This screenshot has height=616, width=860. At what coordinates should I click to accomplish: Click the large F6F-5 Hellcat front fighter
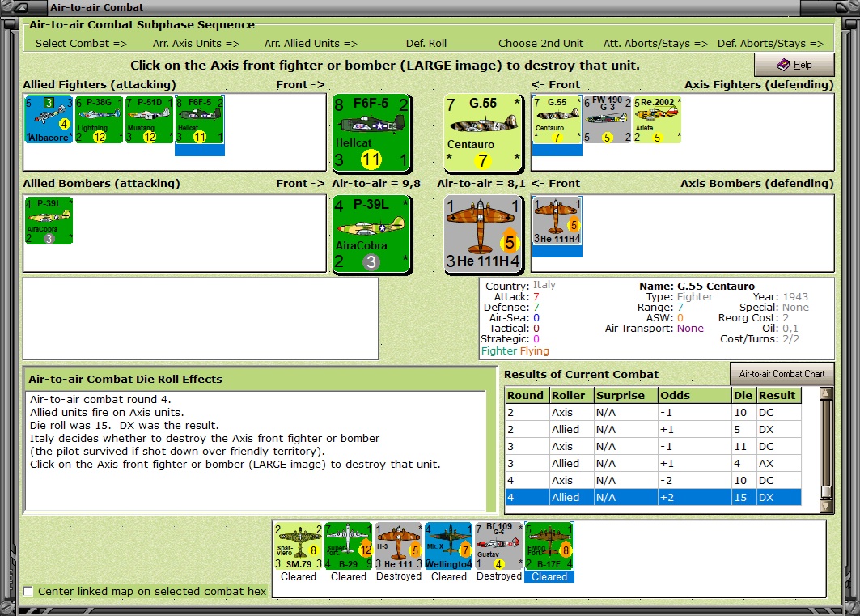(371, 132)
